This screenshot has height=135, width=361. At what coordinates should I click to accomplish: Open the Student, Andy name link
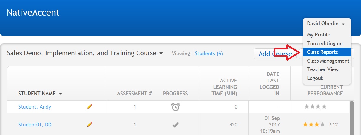coord(35,107)
